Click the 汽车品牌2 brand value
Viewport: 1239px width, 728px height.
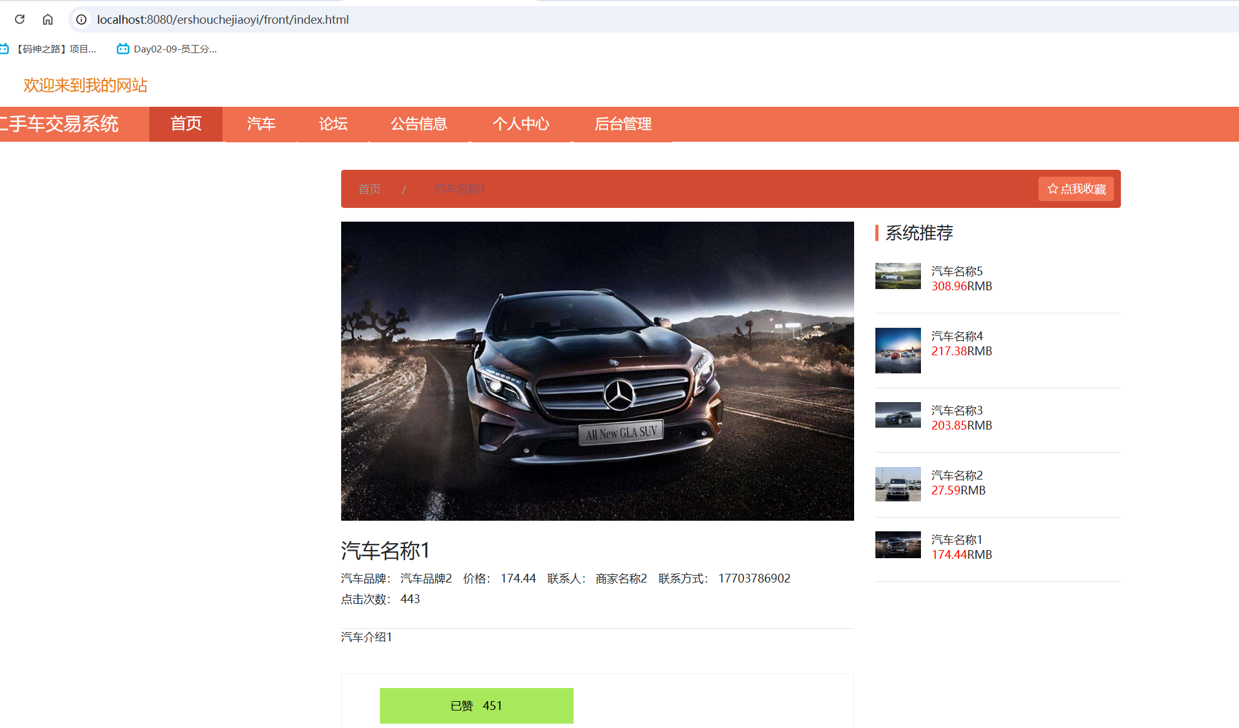(x=426, y=578)
